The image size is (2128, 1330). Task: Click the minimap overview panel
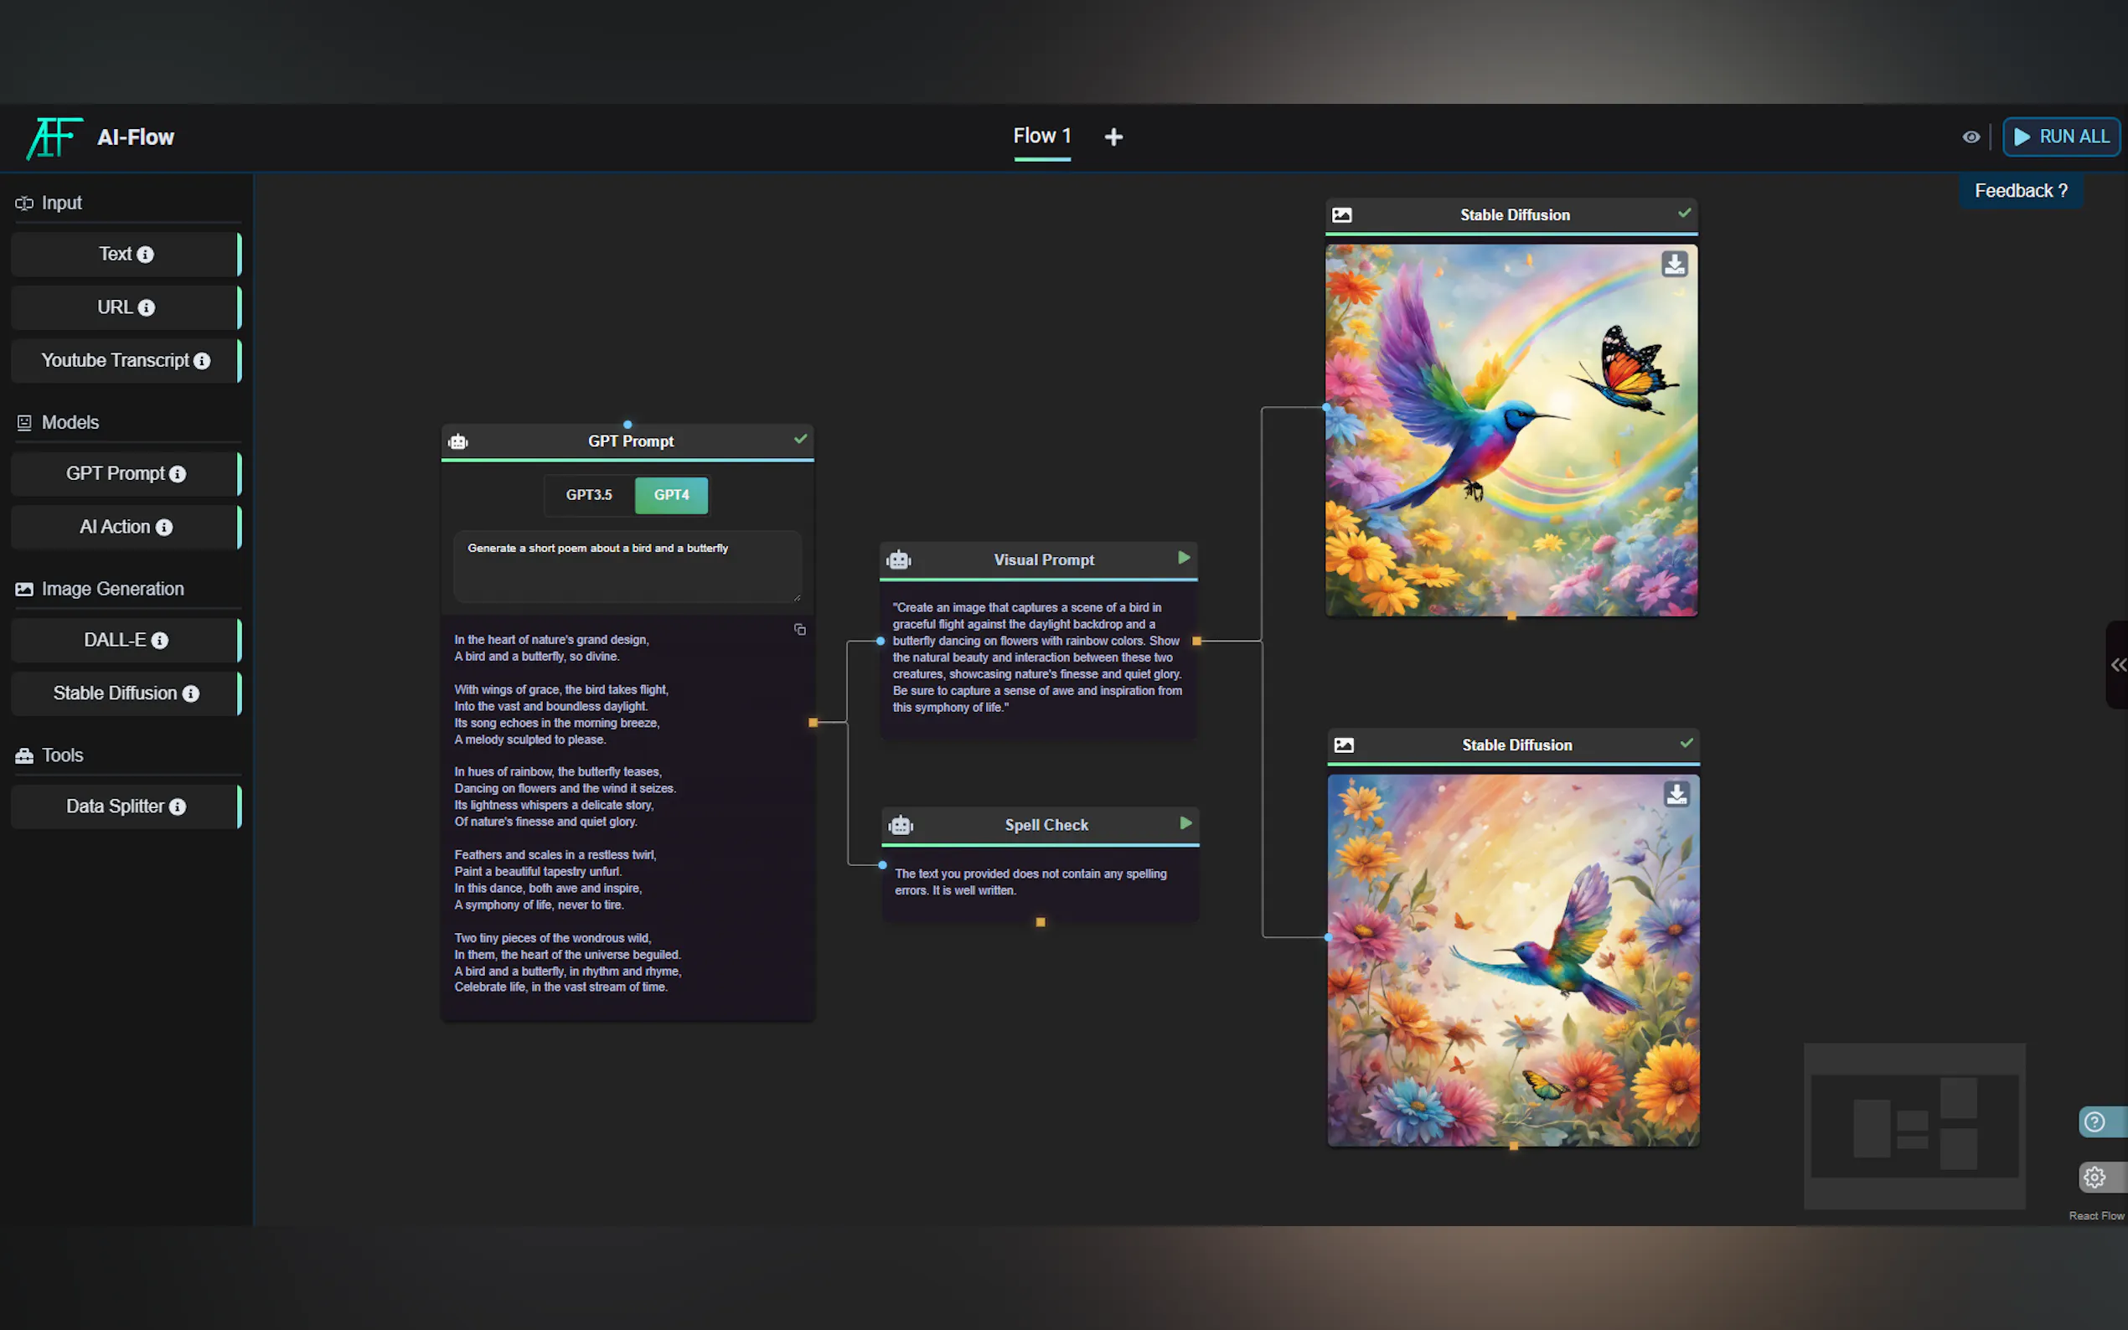(1914, 1126)
